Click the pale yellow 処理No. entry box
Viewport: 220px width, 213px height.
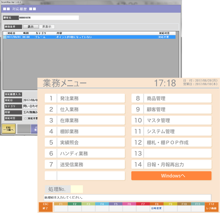point(76,189)
